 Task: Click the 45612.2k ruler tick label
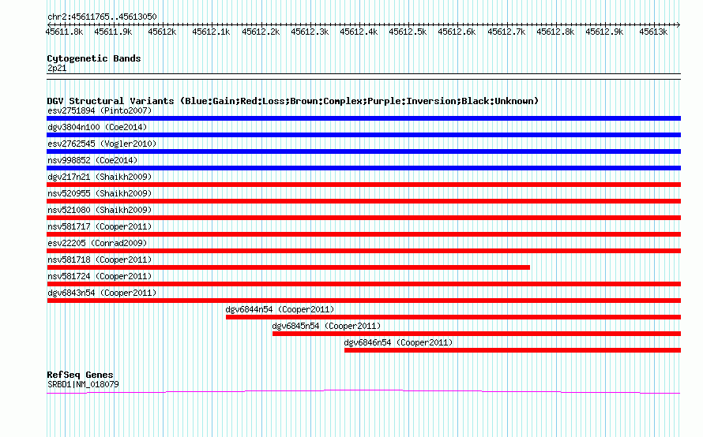pyautogui.click(x=261, y=32)
